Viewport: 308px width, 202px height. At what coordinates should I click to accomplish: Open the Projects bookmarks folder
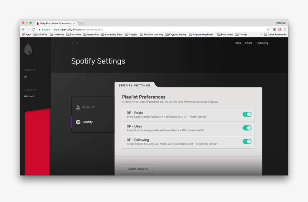click(131, 35)
